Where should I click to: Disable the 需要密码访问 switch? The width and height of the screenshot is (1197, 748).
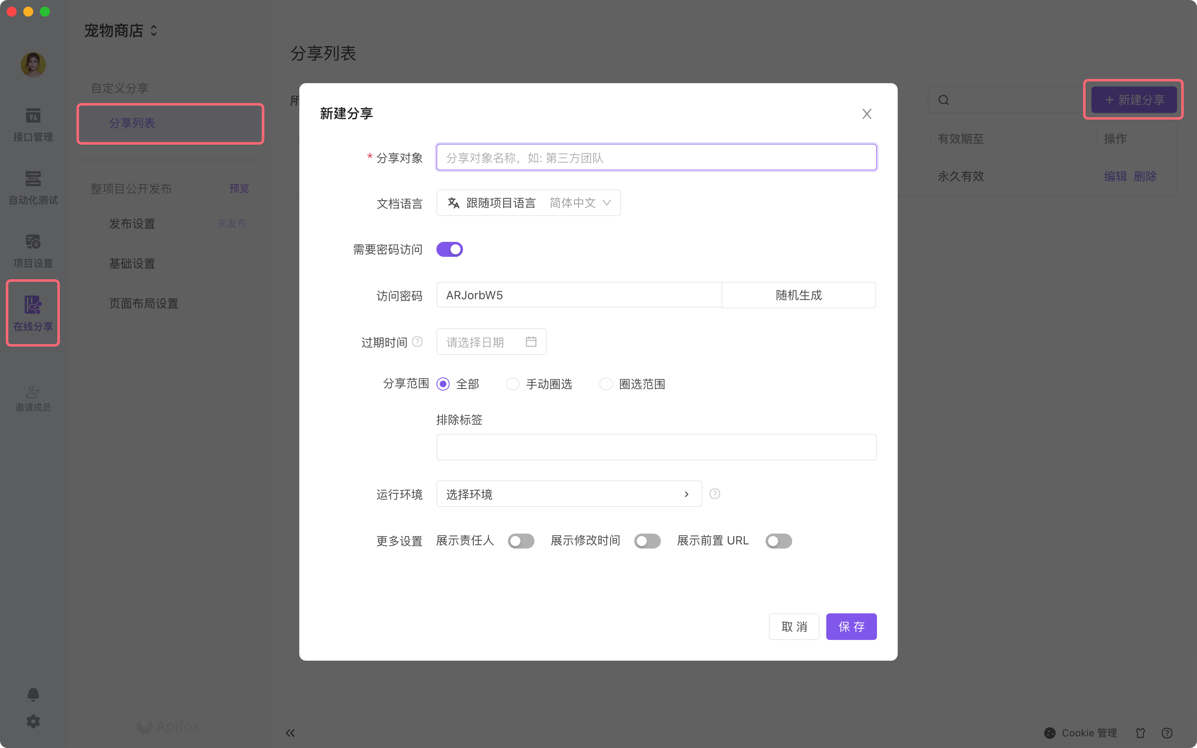point(449,249)
